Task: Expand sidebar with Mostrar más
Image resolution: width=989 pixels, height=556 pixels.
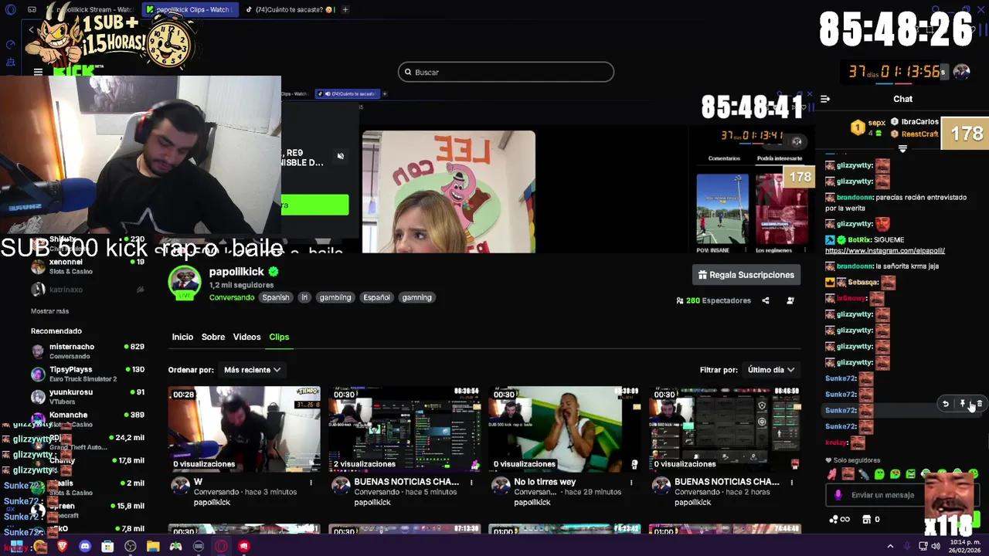Action: 49,311
